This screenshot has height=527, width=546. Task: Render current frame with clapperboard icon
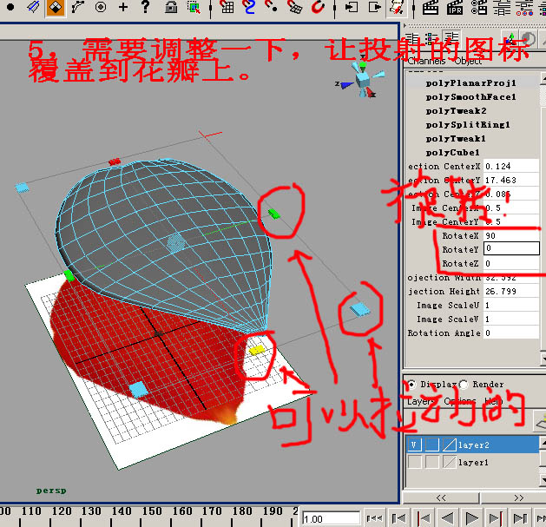click(x=431, y=7)
